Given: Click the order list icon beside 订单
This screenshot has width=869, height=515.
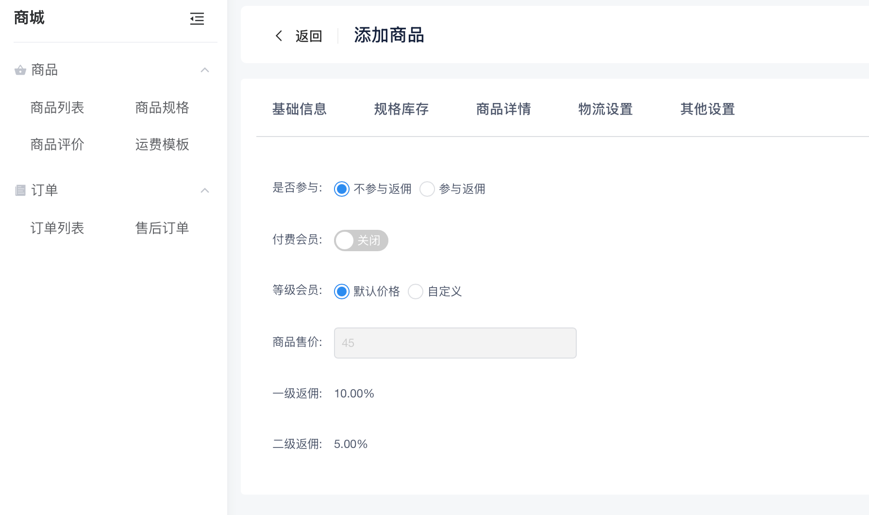Looking at the screenshot, I should point(20,190).
